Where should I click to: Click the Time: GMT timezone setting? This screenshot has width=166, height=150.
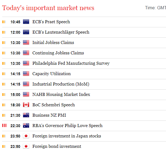pyautogui.click(x=155, y=8)
